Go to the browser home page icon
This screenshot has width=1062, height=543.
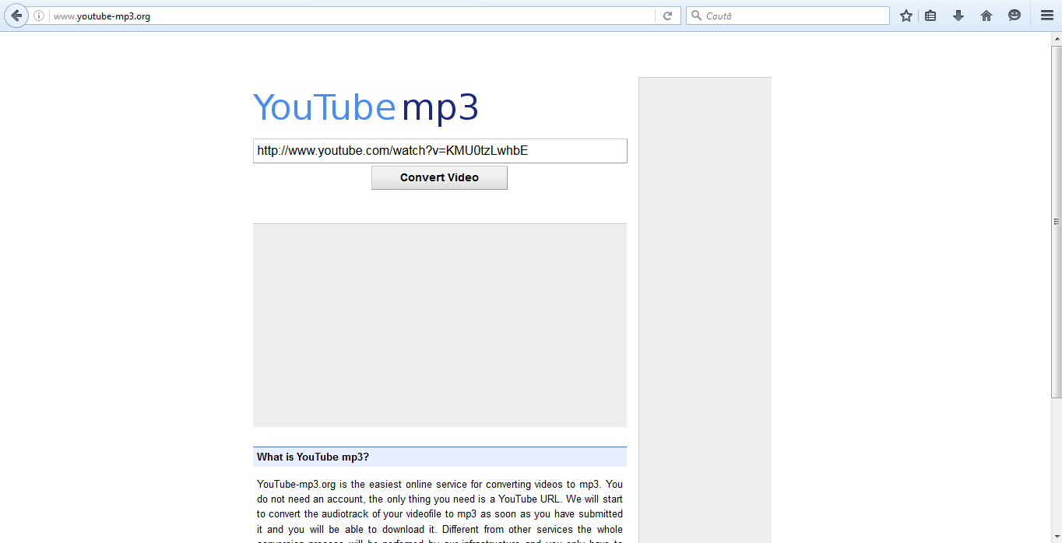coord(986,16)
